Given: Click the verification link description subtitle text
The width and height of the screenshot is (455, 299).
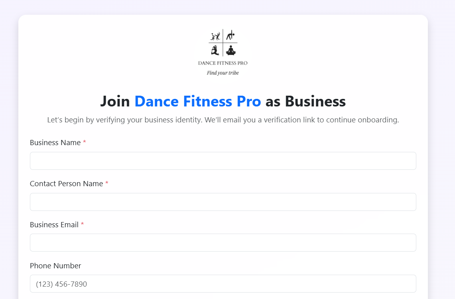Looking at the screenshot, I should 223,120.
